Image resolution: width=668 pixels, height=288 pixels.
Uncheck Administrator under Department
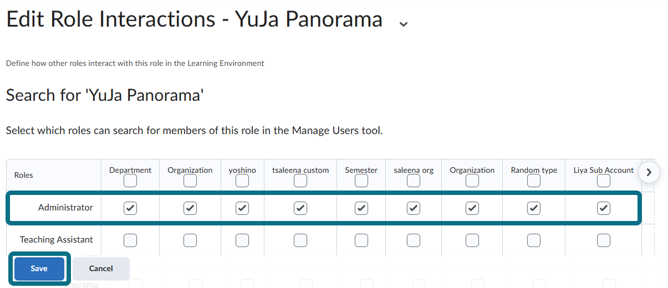coord(130,208)
